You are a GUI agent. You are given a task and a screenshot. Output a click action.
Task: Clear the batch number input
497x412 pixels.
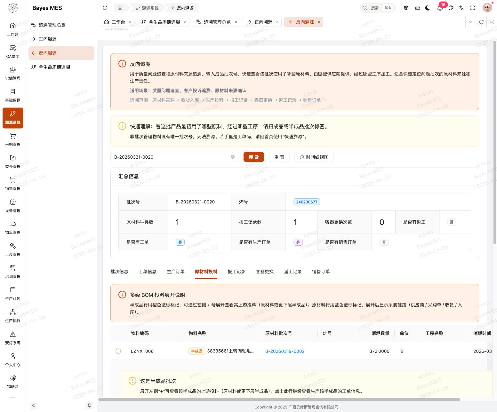coord(233,157)
